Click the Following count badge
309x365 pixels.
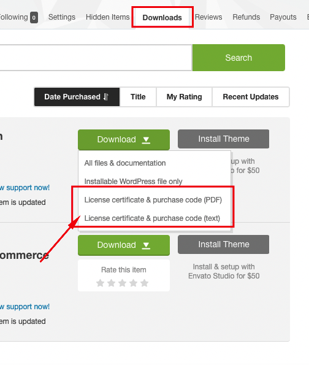click(x=34, y=17)
